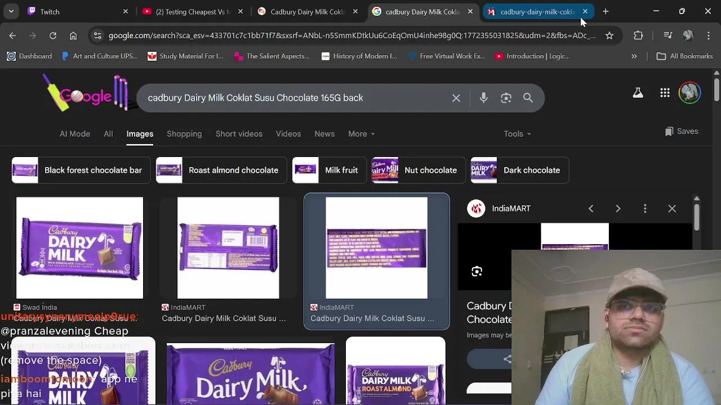Screen dimensions: 721x405
Task: Open Search Labs flask icon
Action: coord(638,93)
